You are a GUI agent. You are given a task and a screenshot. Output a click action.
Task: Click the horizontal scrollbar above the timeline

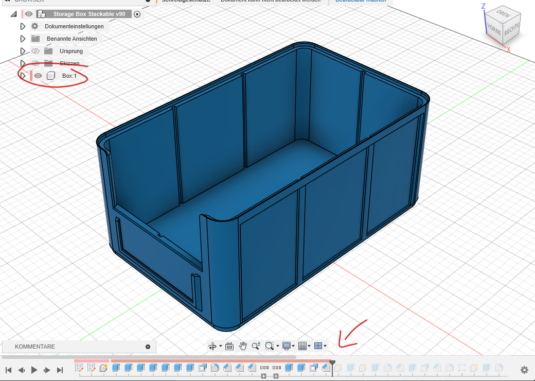pos(149,357)
